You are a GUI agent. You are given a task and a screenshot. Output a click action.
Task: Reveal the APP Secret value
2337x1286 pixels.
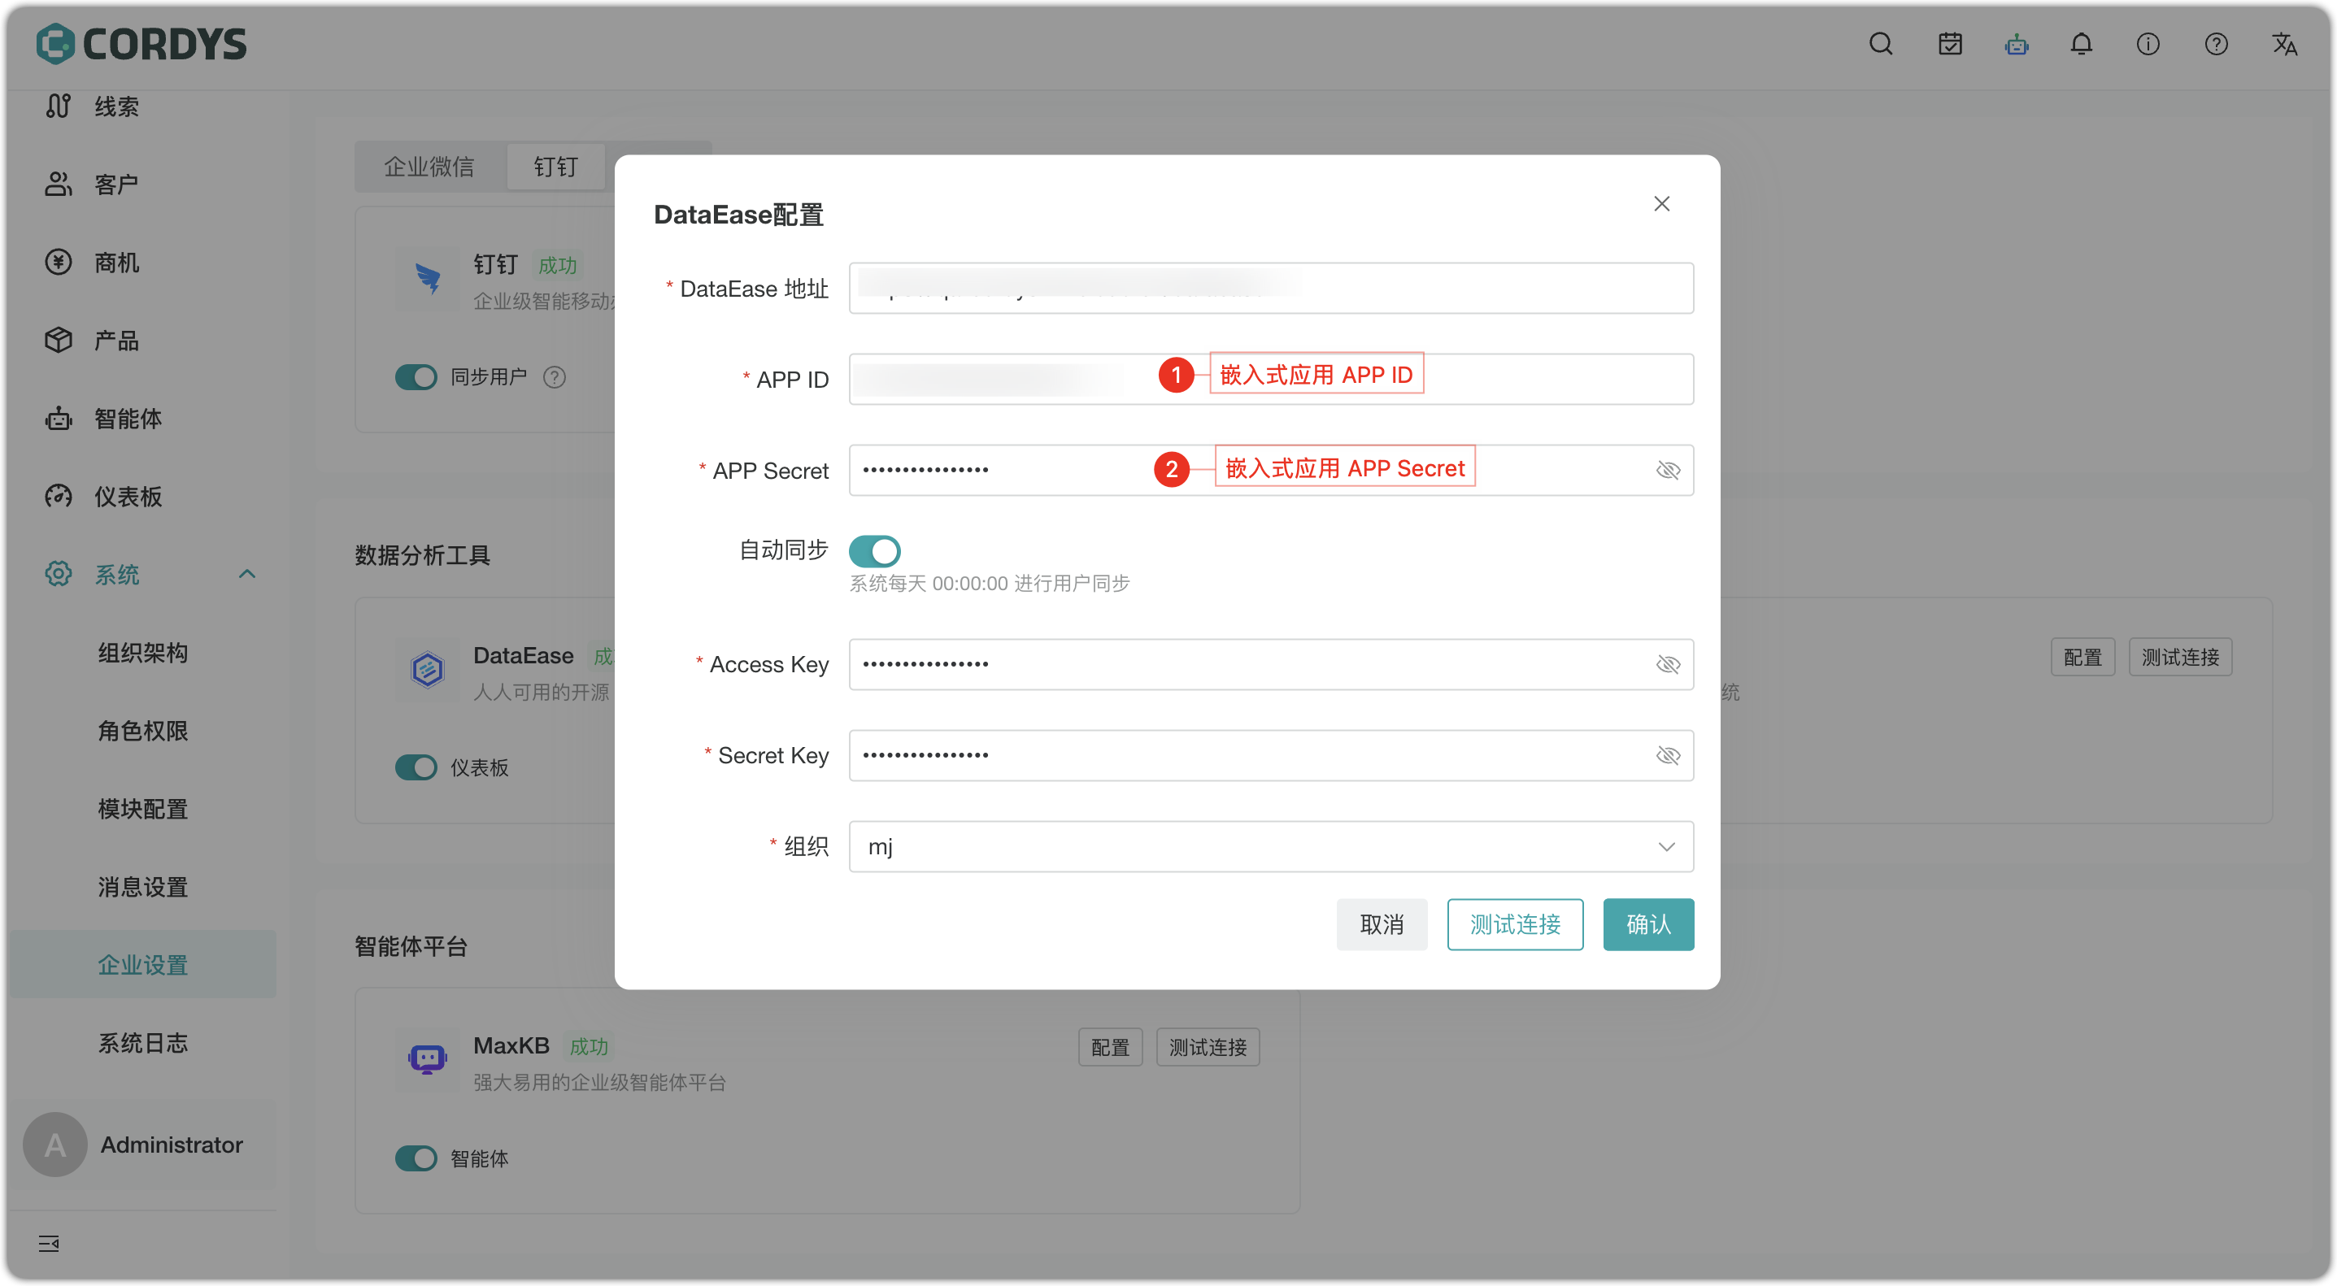[x=1668, y=470]
